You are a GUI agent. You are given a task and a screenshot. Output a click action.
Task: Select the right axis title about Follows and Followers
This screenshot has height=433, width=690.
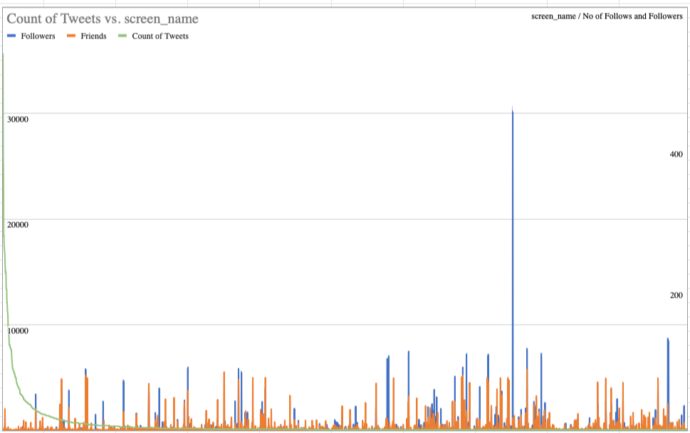click(607, 16)
